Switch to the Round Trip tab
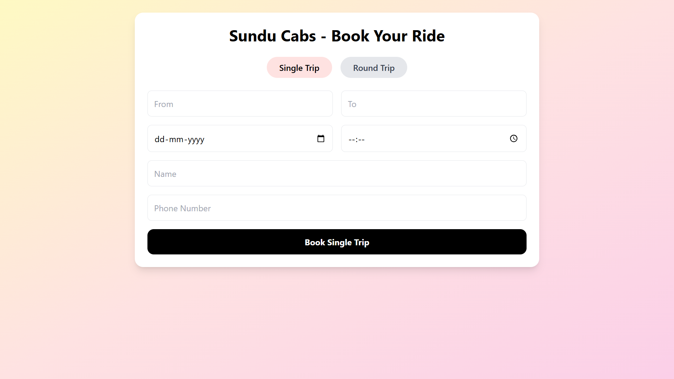The width and height of the screenshot is (674, 379). tap(374, 68)
